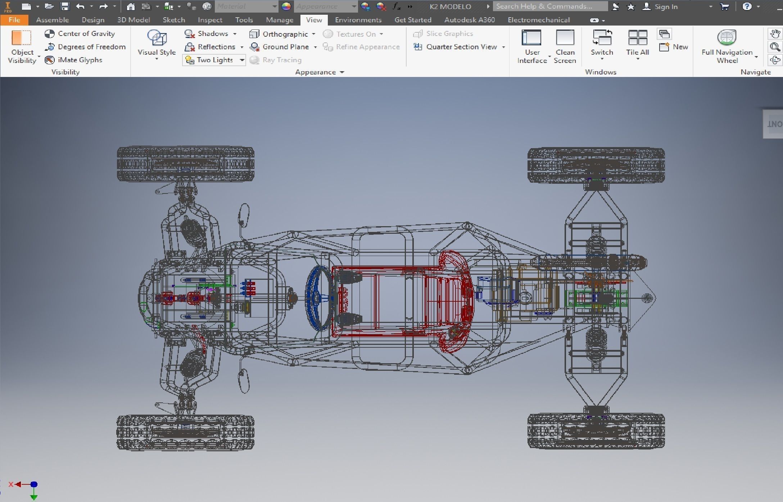Expand the Appearance panel arrow
This screenshot has width=783, height=502.
tap(342, 72)
